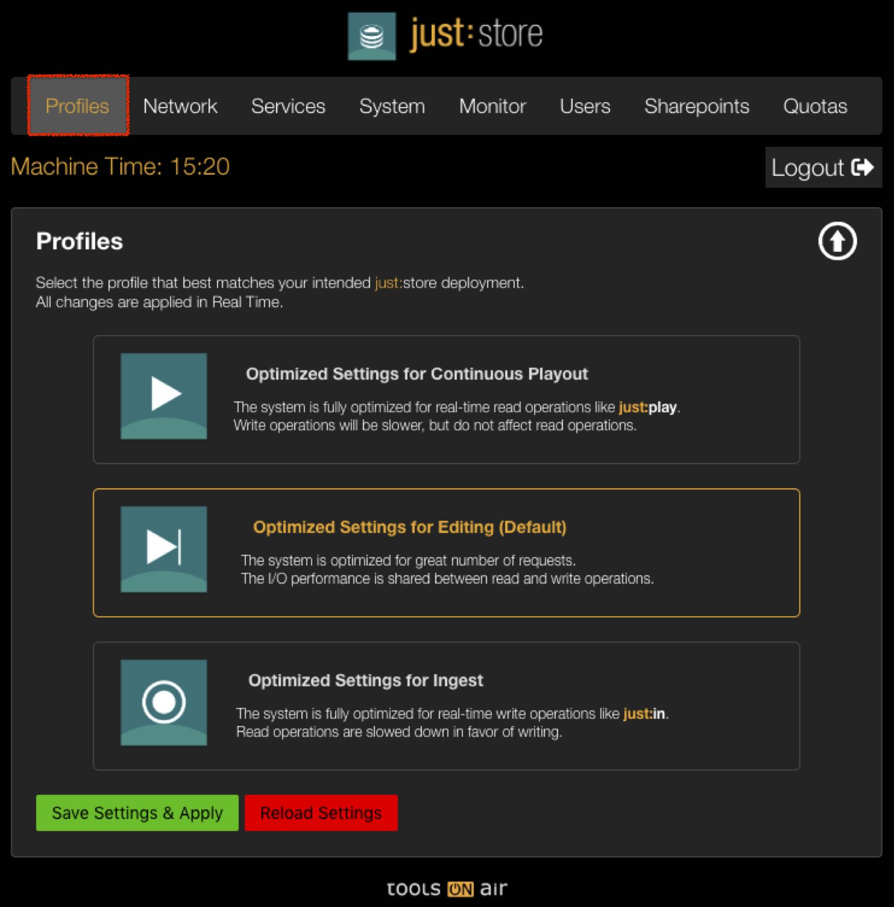Switch to the Network tab
Screen dimensions: 894x907
(x=180, y=106)
